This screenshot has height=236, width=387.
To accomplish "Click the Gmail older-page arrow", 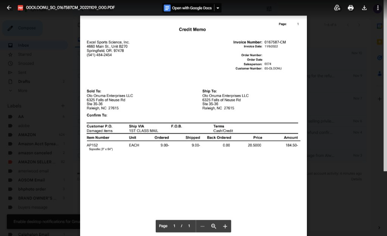I will point(359,25).
